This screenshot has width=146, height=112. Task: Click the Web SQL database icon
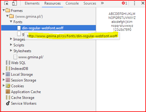point(8,63)
